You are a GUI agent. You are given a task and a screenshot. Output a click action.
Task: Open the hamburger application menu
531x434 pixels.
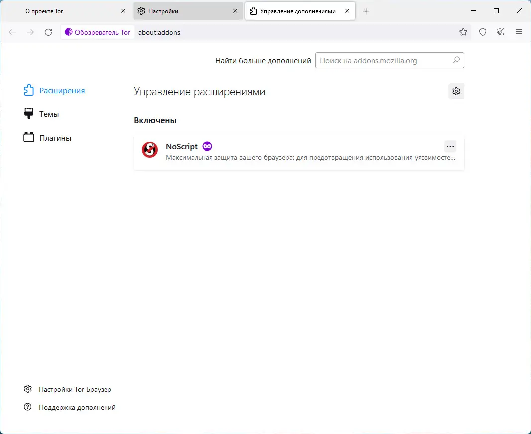pos(519,32)
